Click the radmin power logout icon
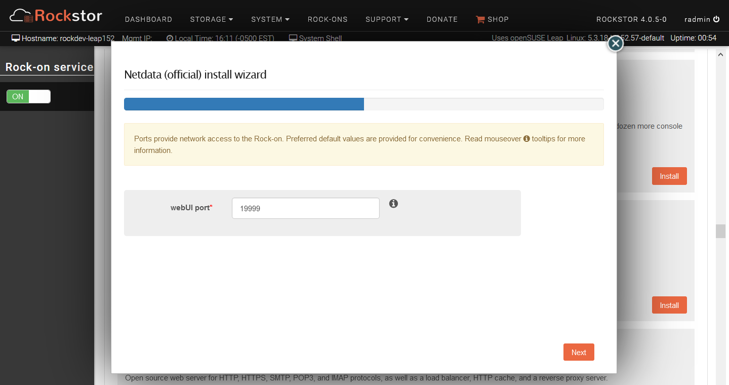 [716, 19]
